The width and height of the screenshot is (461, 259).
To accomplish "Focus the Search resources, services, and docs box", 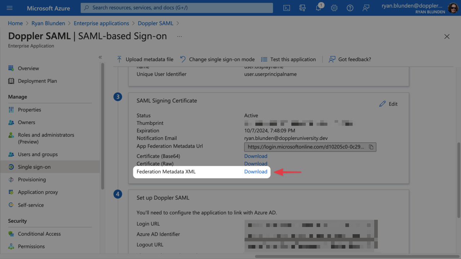I will tap(177, 8).
